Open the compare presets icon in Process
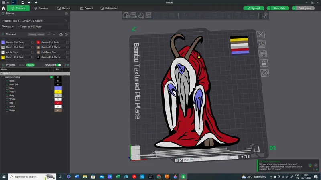Image resolution: width=321 pixels, height=180 pixels. tap(64, 65)
